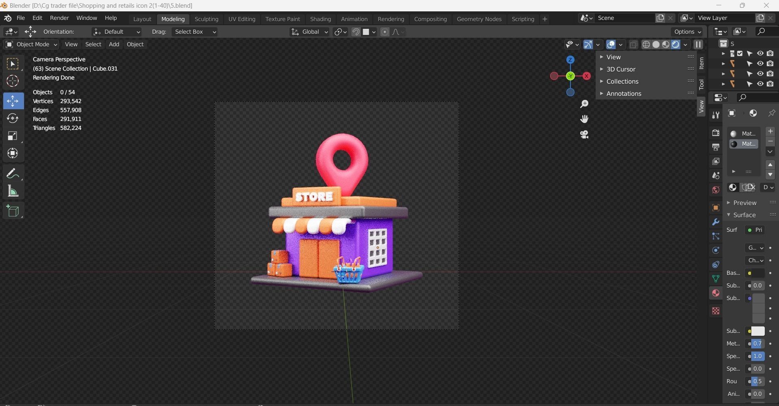The image size is (779, 406).
Task: Select the Select Box tool
Action: tap(13, 64)
